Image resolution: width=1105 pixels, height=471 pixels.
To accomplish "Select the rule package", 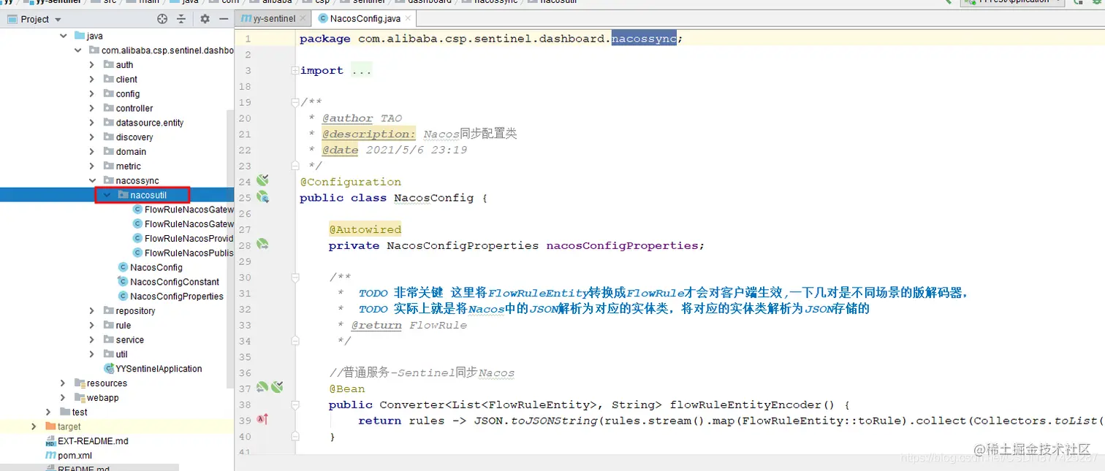I will [123, 326].
